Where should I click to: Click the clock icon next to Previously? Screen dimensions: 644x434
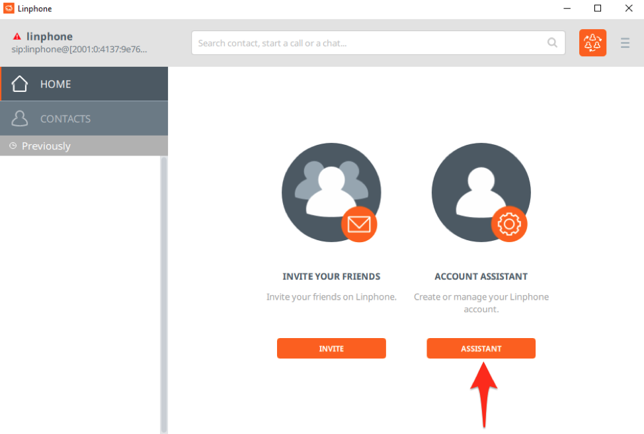13,146
